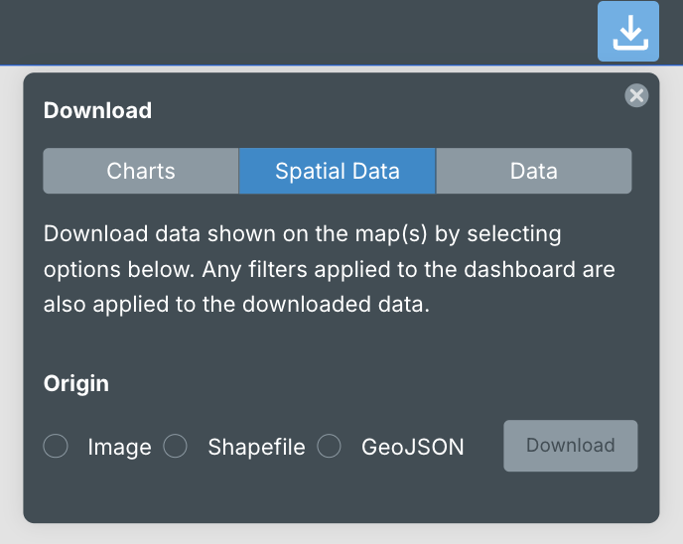This screenshot has height=544, width=683.
Task: Enable the GeoJSON radio button
Action: 330,447
